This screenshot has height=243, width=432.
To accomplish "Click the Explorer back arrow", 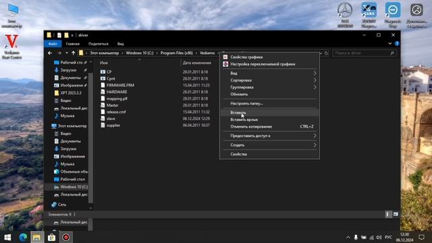I will click(x=49, y=53).
